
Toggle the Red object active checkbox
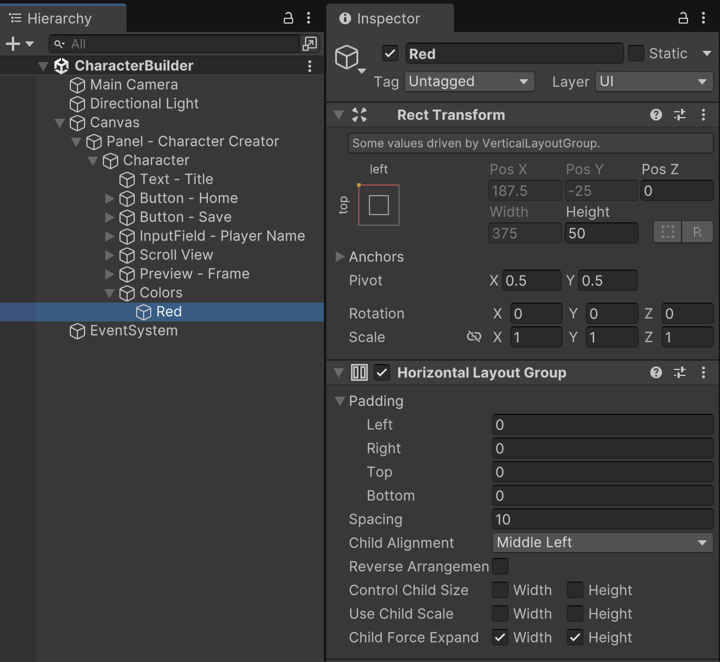(x=390, y=53)
